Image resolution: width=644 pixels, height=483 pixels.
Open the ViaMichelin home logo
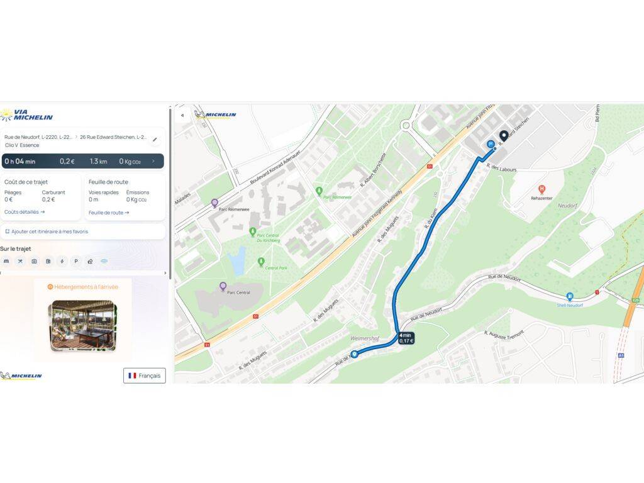(x=27, y=115)
